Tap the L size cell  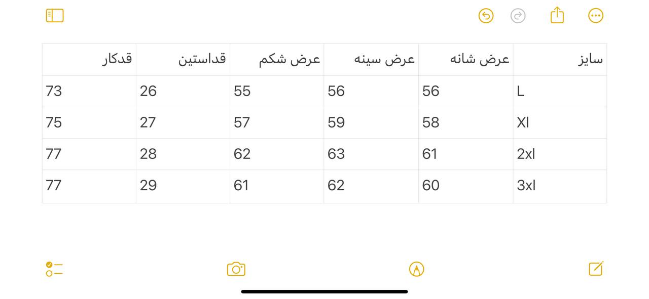pyautogui.click(x=560, y=92)
